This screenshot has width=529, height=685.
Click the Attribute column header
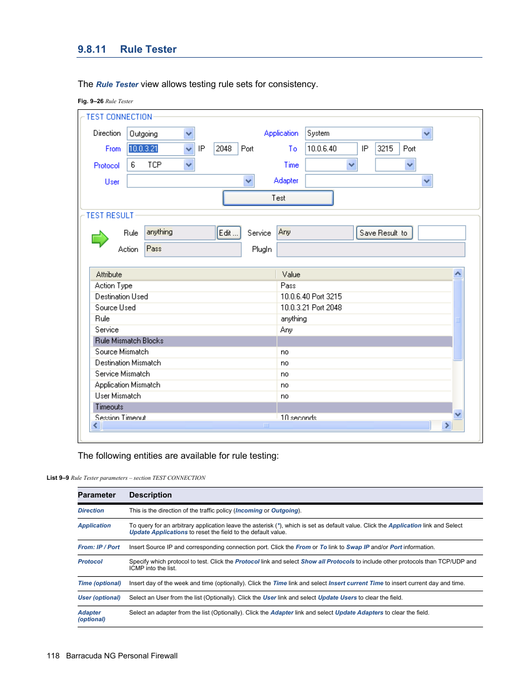click(x=183, y=274)
